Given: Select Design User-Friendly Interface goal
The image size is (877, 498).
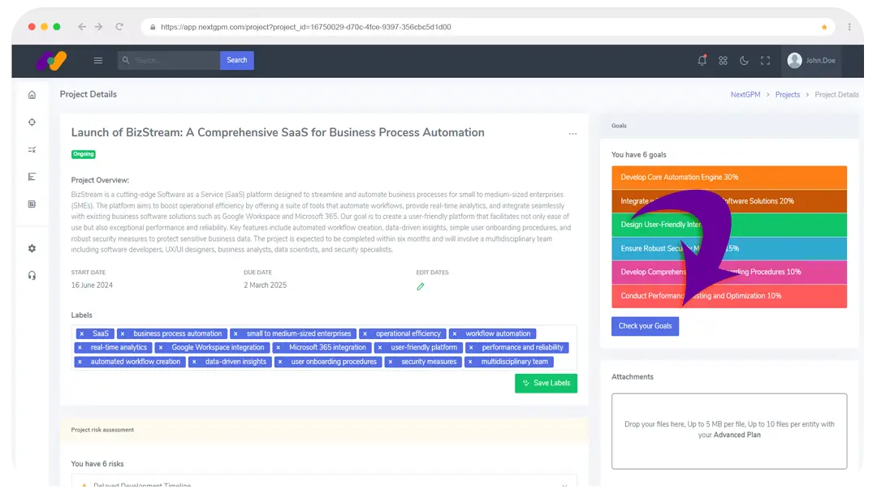Looking at the screenshot, I should coord(728,225).
